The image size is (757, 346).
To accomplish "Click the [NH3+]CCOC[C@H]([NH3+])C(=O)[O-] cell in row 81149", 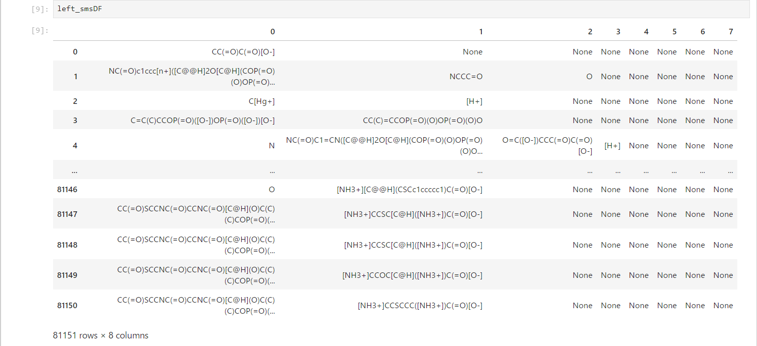I will (x=412, y=275).
